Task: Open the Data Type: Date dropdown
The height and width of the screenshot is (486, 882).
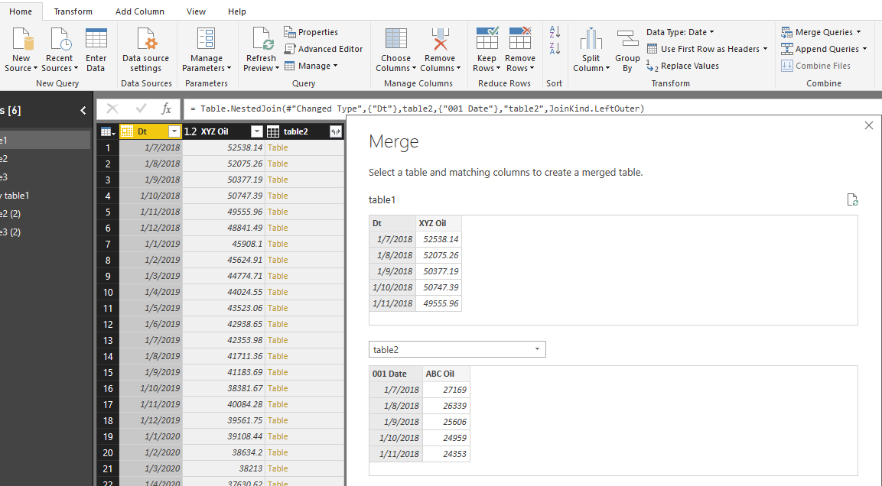Action: (x=680, y=32)
